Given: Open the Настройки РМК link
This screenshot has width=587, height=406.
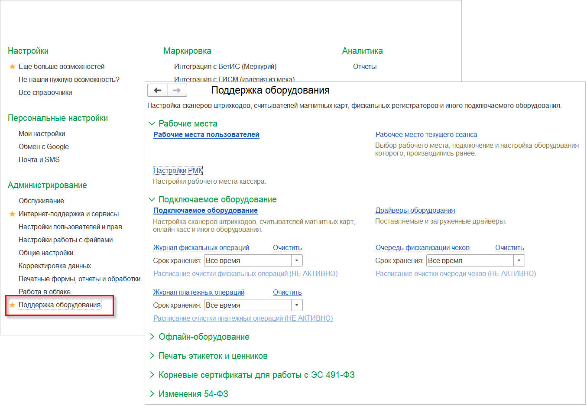Looking at the screenshot, I should pyautogui.click(x=178, y=170).
